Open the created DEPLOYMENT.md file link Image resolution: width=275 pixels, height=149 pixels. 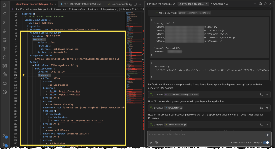[x=175, y=108]
